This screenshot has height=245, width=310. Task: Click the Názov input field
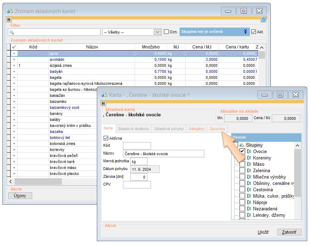pyautogui.click(x=163, y=154)
